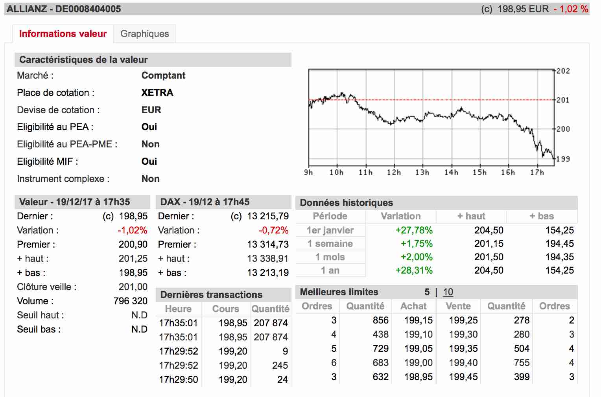Click Volume value 796 320

(x=131, y=301)
